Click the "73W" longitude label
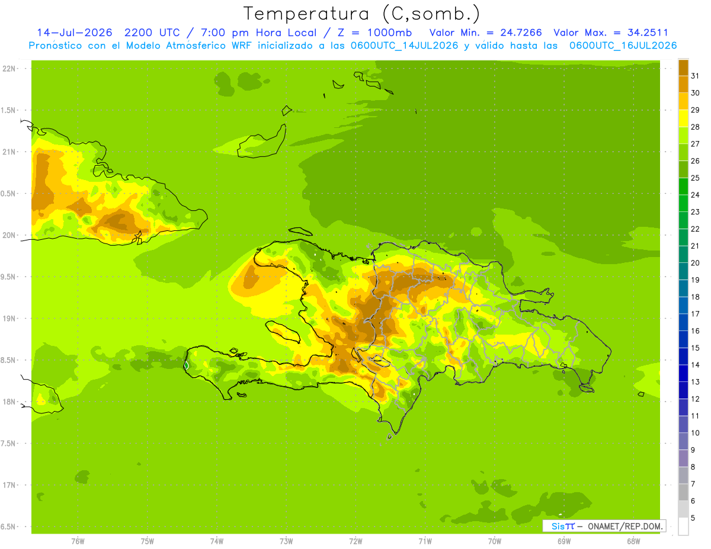 tap(286, 541)
